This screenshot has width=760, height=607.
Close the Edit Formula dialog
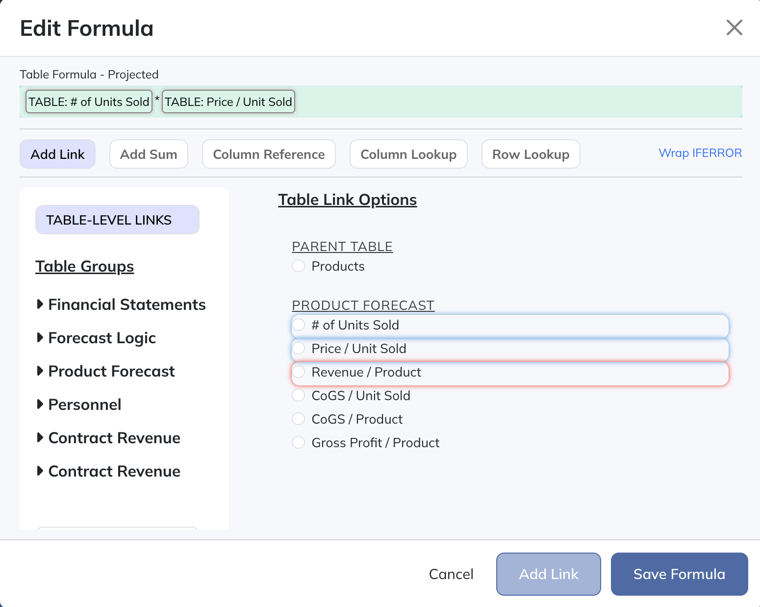pyautogui.click(x=734, y=28)
